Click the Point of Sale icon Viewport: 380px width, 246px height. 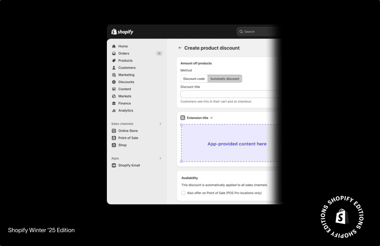(x=114, y=138)
